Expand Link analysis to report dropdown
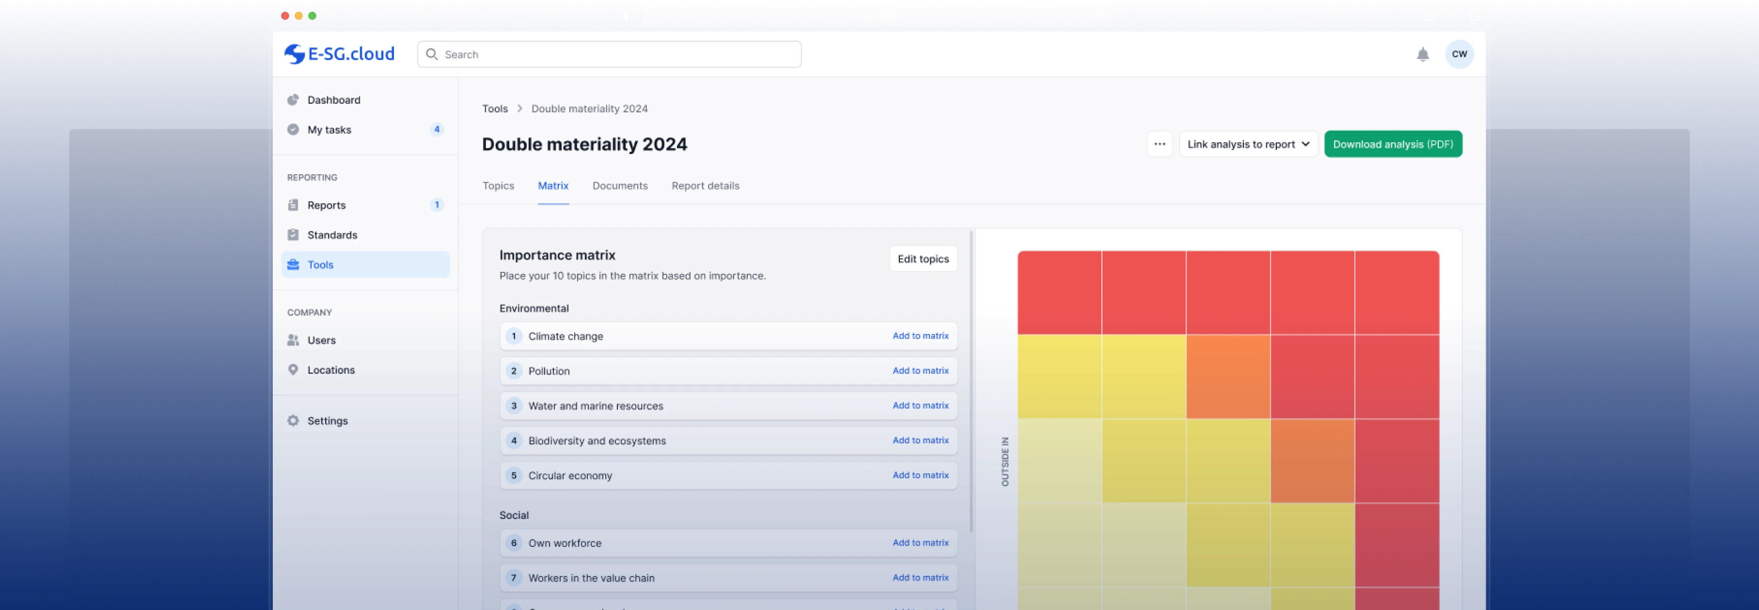 pos(1247,144)
